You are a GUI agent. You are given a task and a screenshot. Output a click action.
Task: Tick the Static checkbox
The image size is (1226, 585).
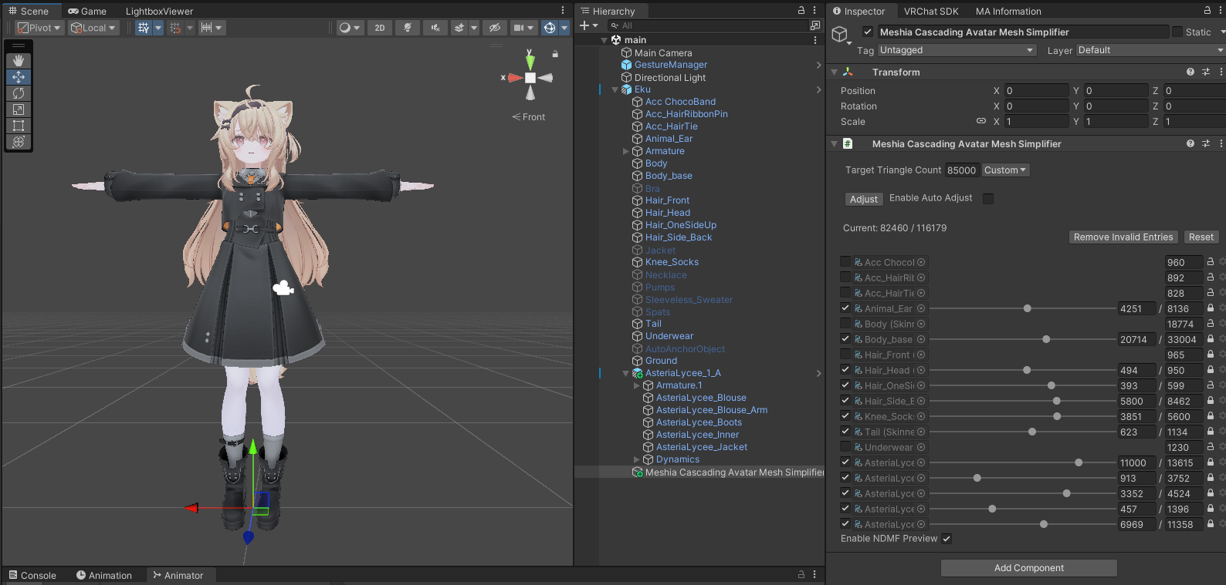click(1177, 32)
